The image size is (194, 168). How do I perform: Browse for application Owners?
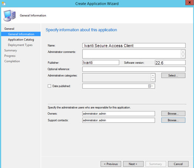(x=173, y=114)
